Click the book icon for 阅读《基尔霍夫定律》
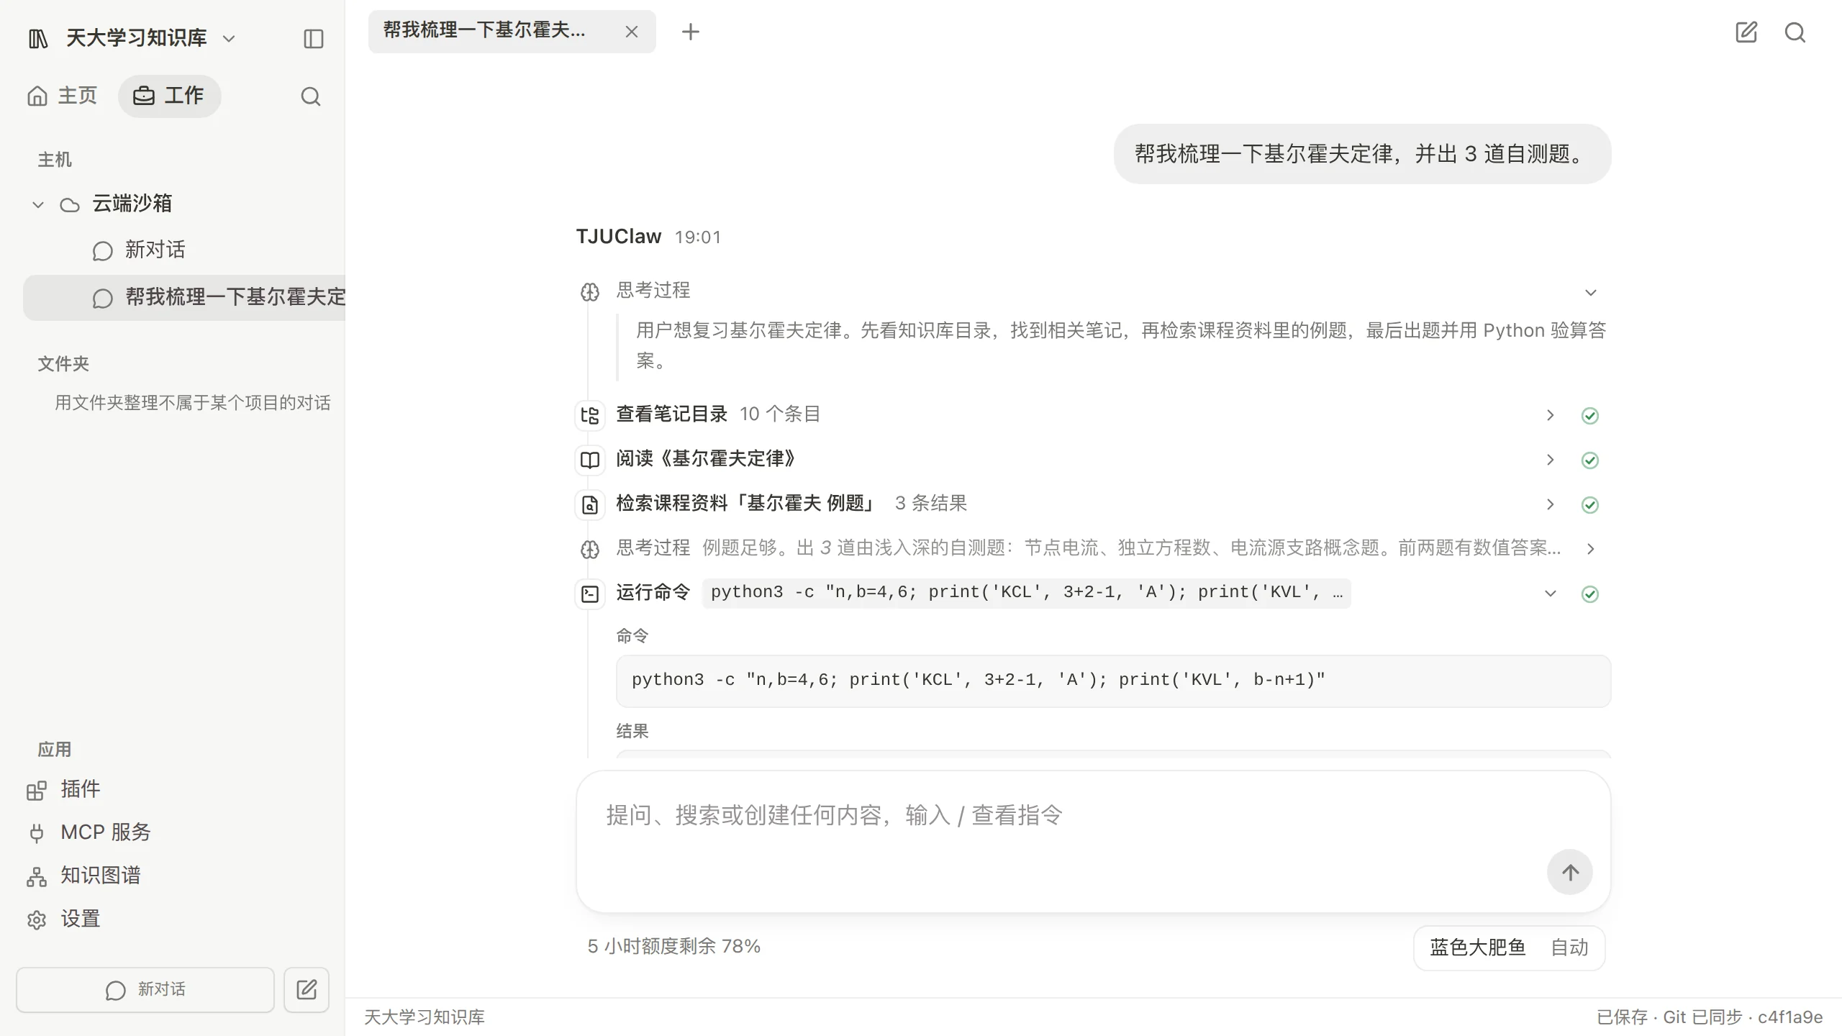1842x1036 pixels. point(590,460)
